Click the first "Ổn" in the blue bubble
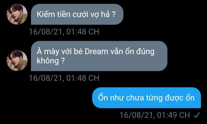 [x=103, y=97]
